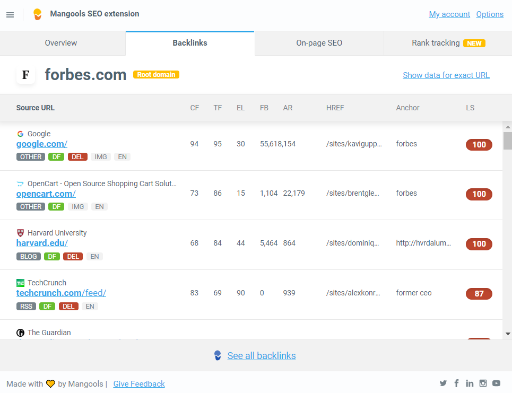Open My account link
512x393 pixels.
(449, 14)
